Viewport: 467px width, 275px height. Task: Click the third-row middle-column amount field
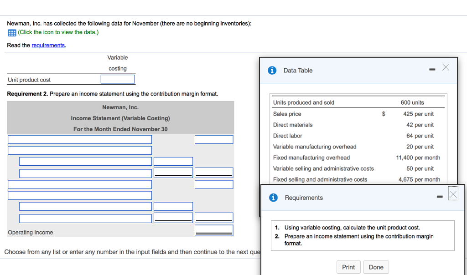[x=173, y=162]
